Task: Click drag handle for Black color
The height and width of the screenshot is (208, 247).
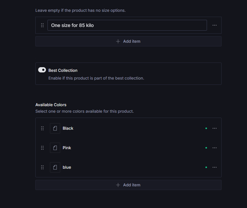Action: click(x=42, y=128)
